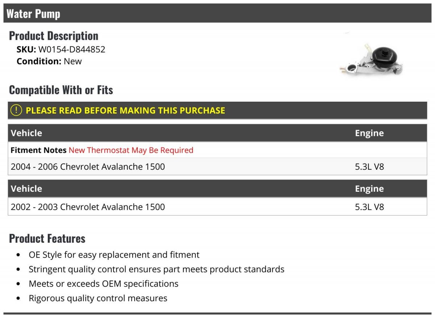Click the red "New Thermostat May Be Required" note
The width and height of the screenshot is (435, 318).
(131, 150)
